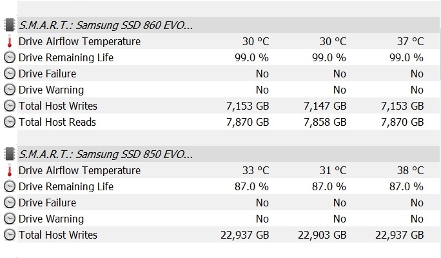The width and height of the screenshot is (441, 258).
Task: Click the 860 EVO airflow temperature thermometer icon
Action: tap(10, 42)
